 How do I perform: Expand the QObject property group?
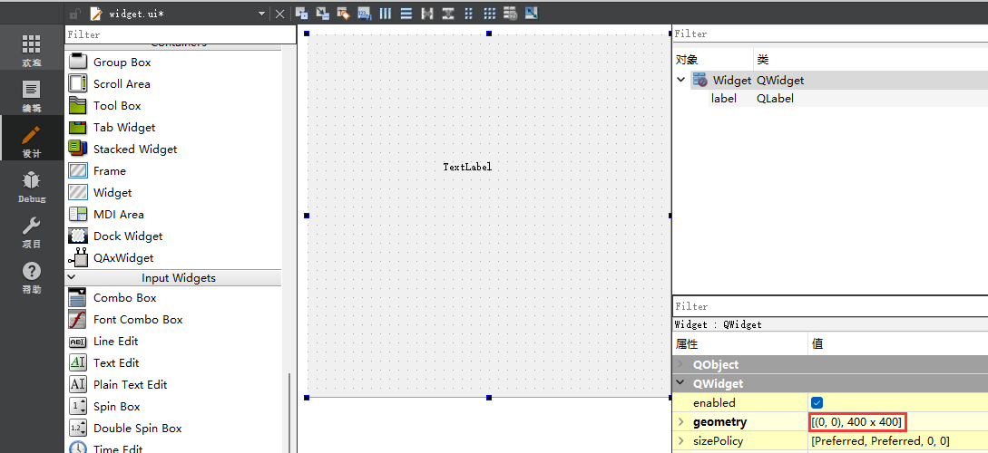click(680, 364)
